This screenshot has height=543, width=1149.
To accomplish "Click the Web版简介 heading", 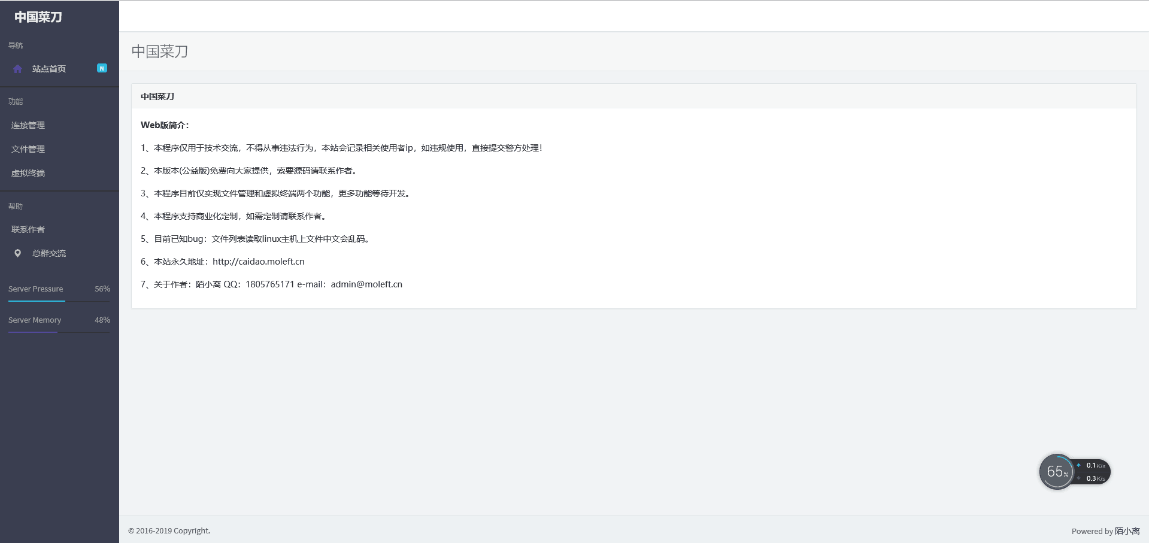I will [165, 125].
